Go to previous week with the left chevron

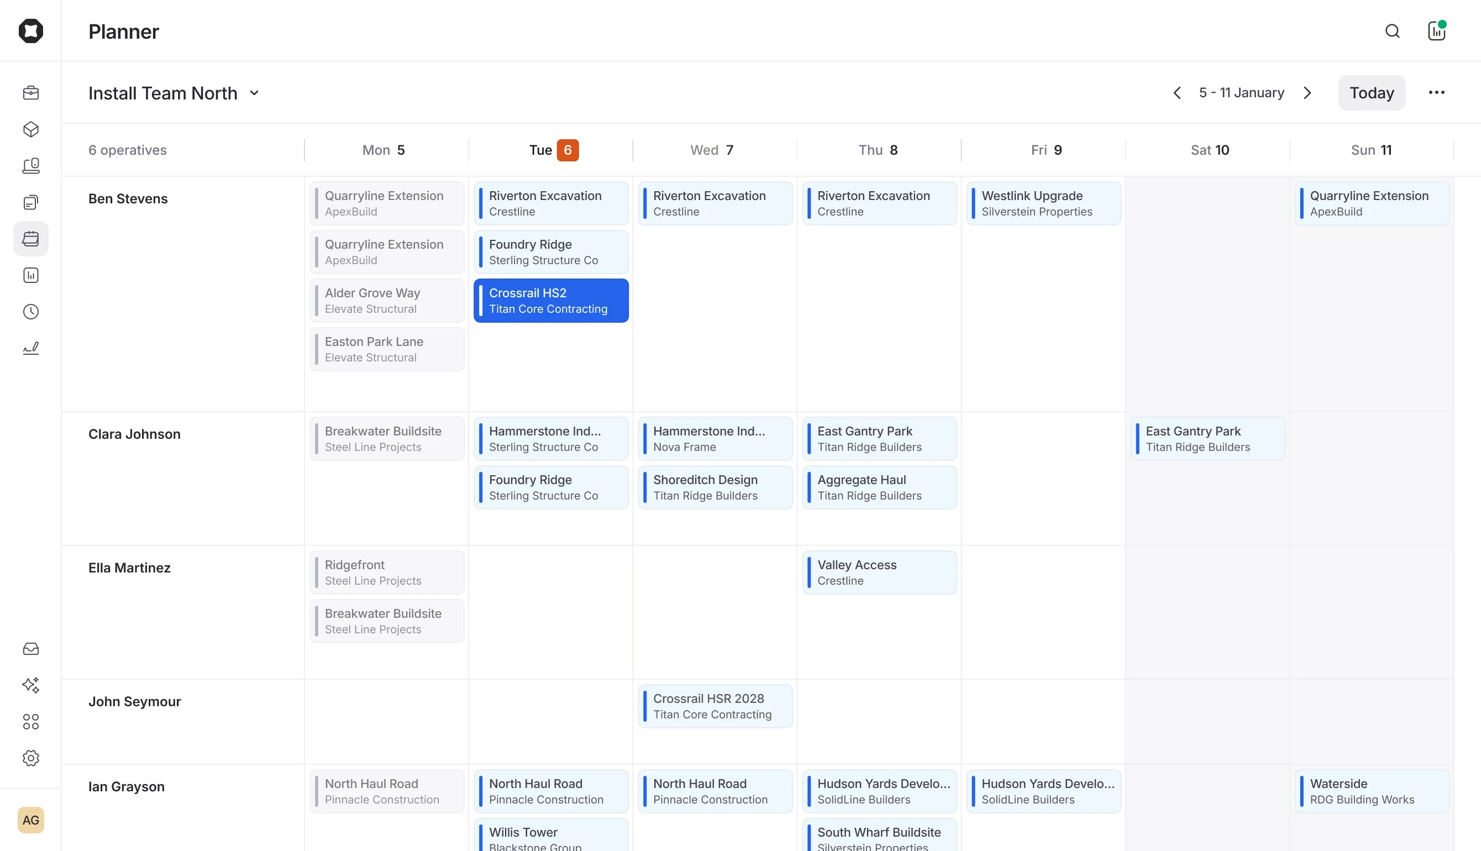coord(1177,92)
